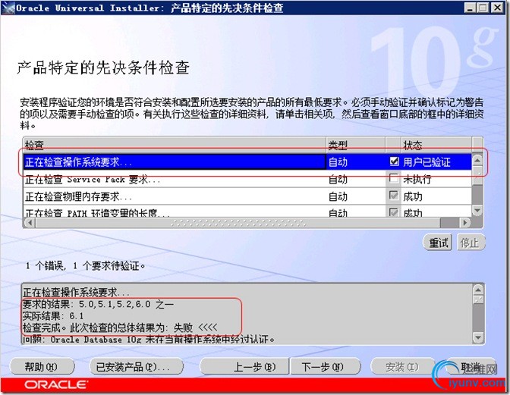Click check list scroll down arrow
The width and height of the screenshot is (510, 395).
click(x=477, y=211)
